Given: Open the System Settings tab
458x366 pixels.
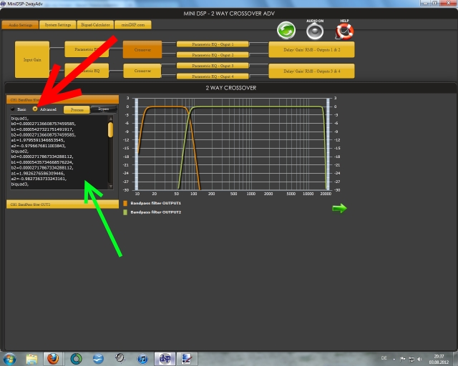Looking at the screenshot, I should 57,25.
